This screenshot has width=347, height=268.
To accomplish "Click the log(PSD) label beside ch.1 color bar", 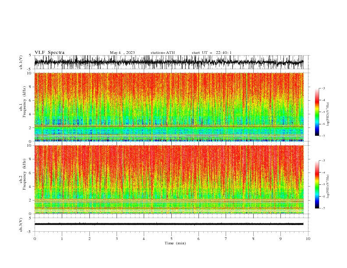I will [328, 114].
